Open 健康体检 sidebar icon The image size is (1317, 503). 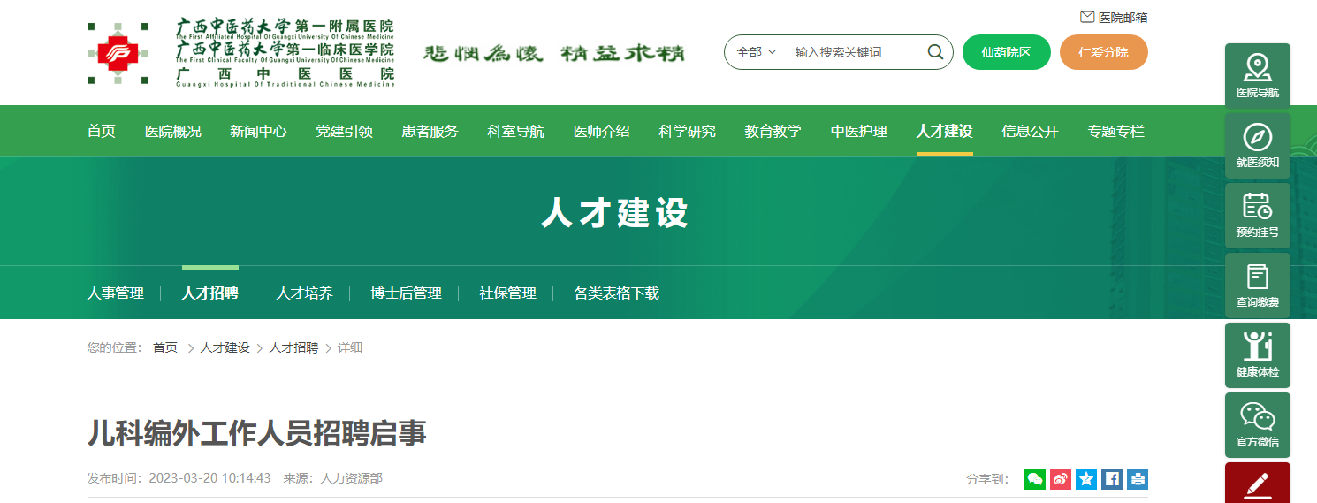click(1257, 346)
